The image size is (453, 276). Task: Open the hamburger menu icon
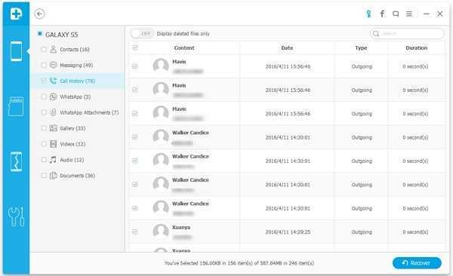(409, 14)
